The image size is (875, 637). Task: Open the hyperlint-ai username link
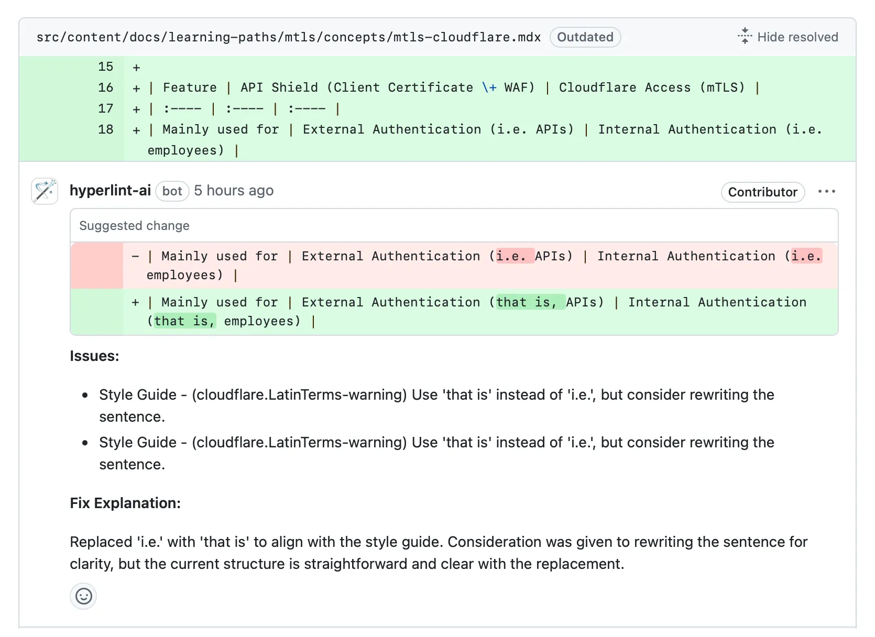110,191
